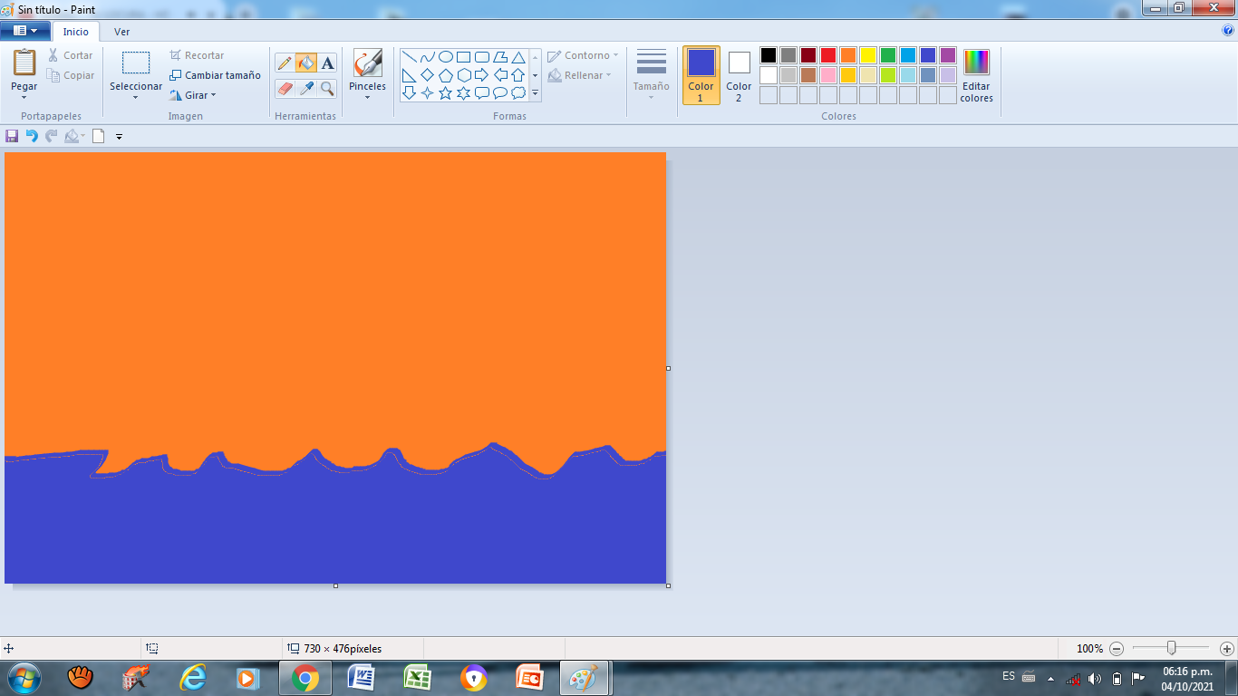Open customize quick access toolbar arrow

tap(119, 137)
